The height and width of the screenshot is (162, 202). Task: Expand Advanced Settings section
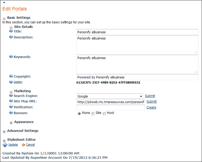(x=4, y=132)
